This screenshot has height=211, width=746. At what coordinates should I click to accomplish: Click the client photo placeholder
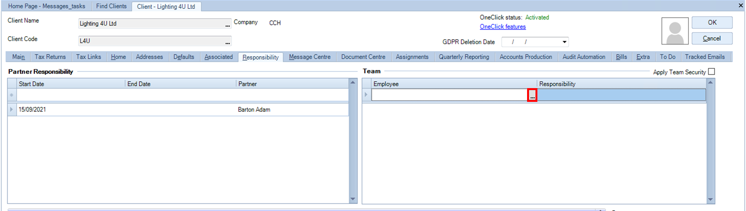point(675,31)
